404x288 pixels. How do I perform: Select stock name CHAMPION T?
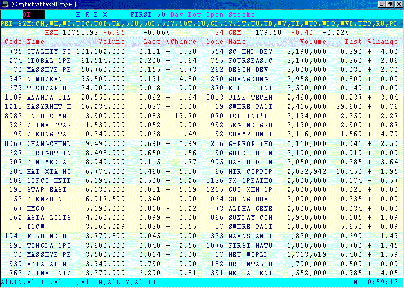tap(251, 134)
